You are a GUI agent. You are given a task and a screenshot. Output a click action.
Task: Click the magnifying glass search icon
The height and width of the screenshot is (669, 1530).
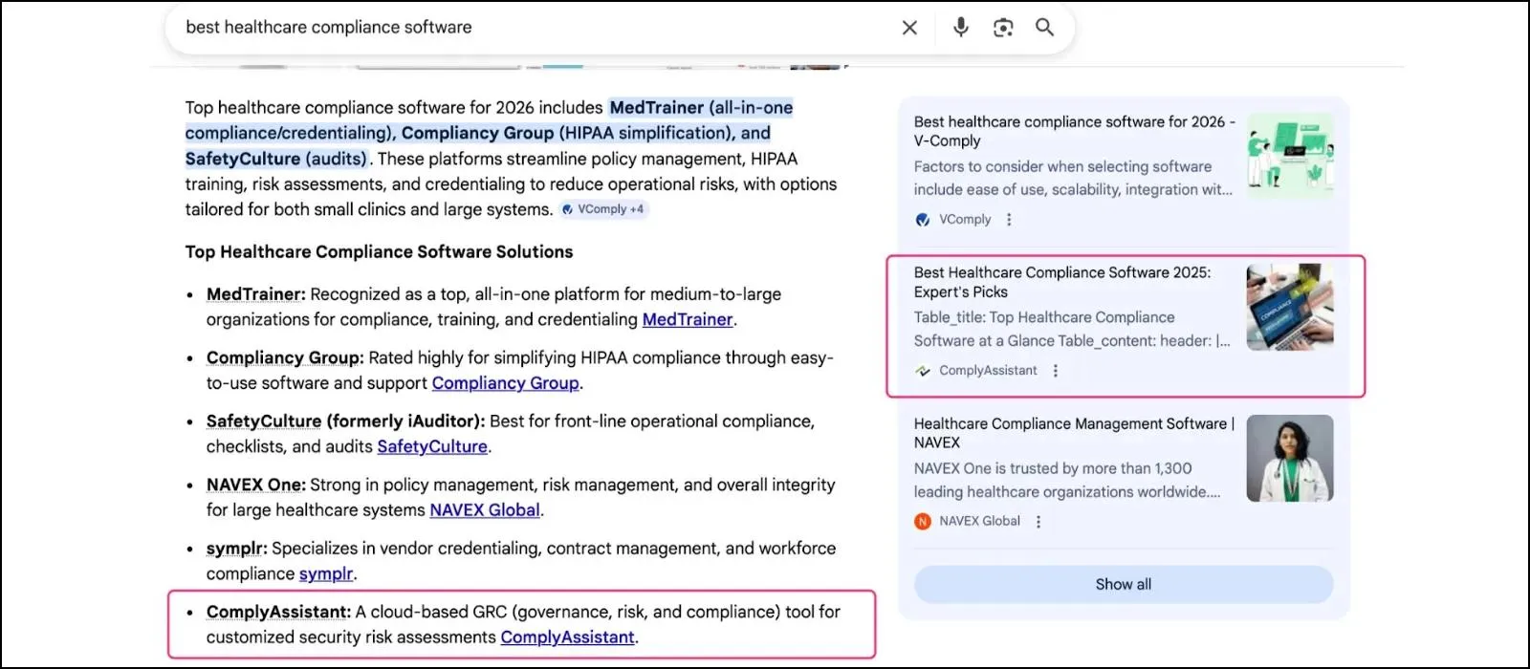pos(1044,27)
